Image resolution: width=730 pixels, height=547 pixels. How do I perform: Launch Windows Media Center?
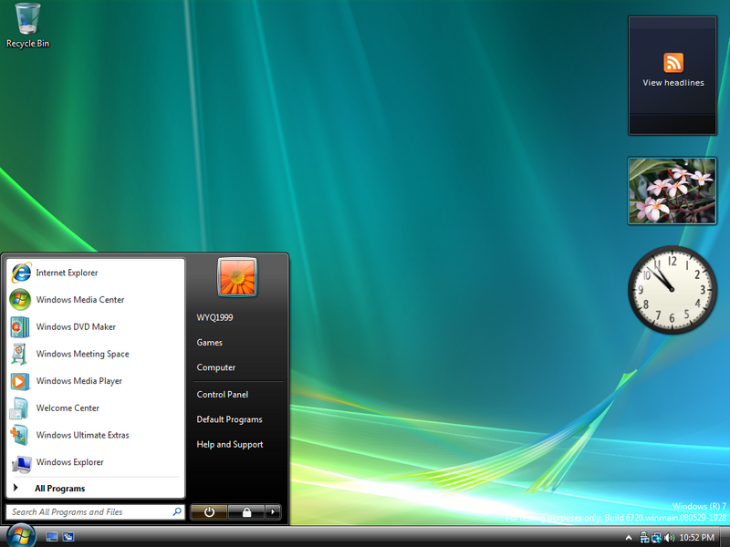(x=79, y=300)
